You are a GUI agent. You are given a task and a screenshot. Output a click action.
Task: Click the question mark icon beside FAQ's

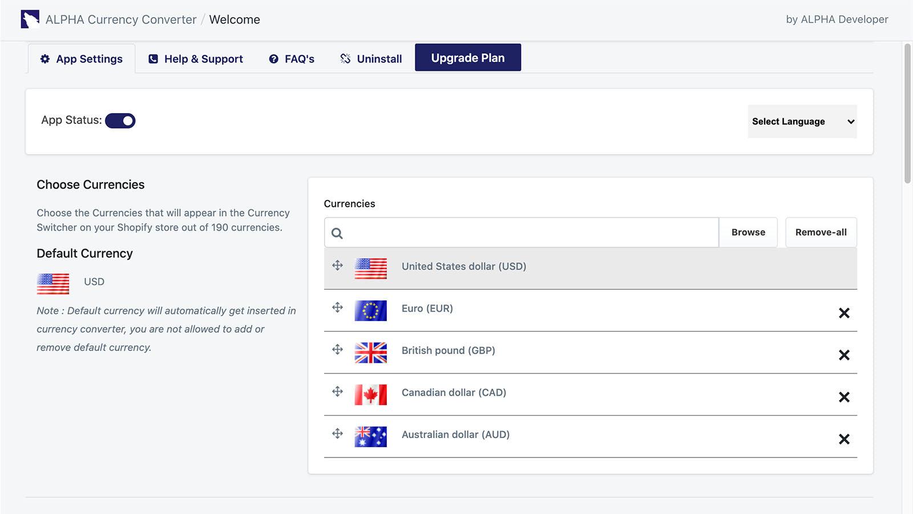click(x=273, y=58)
